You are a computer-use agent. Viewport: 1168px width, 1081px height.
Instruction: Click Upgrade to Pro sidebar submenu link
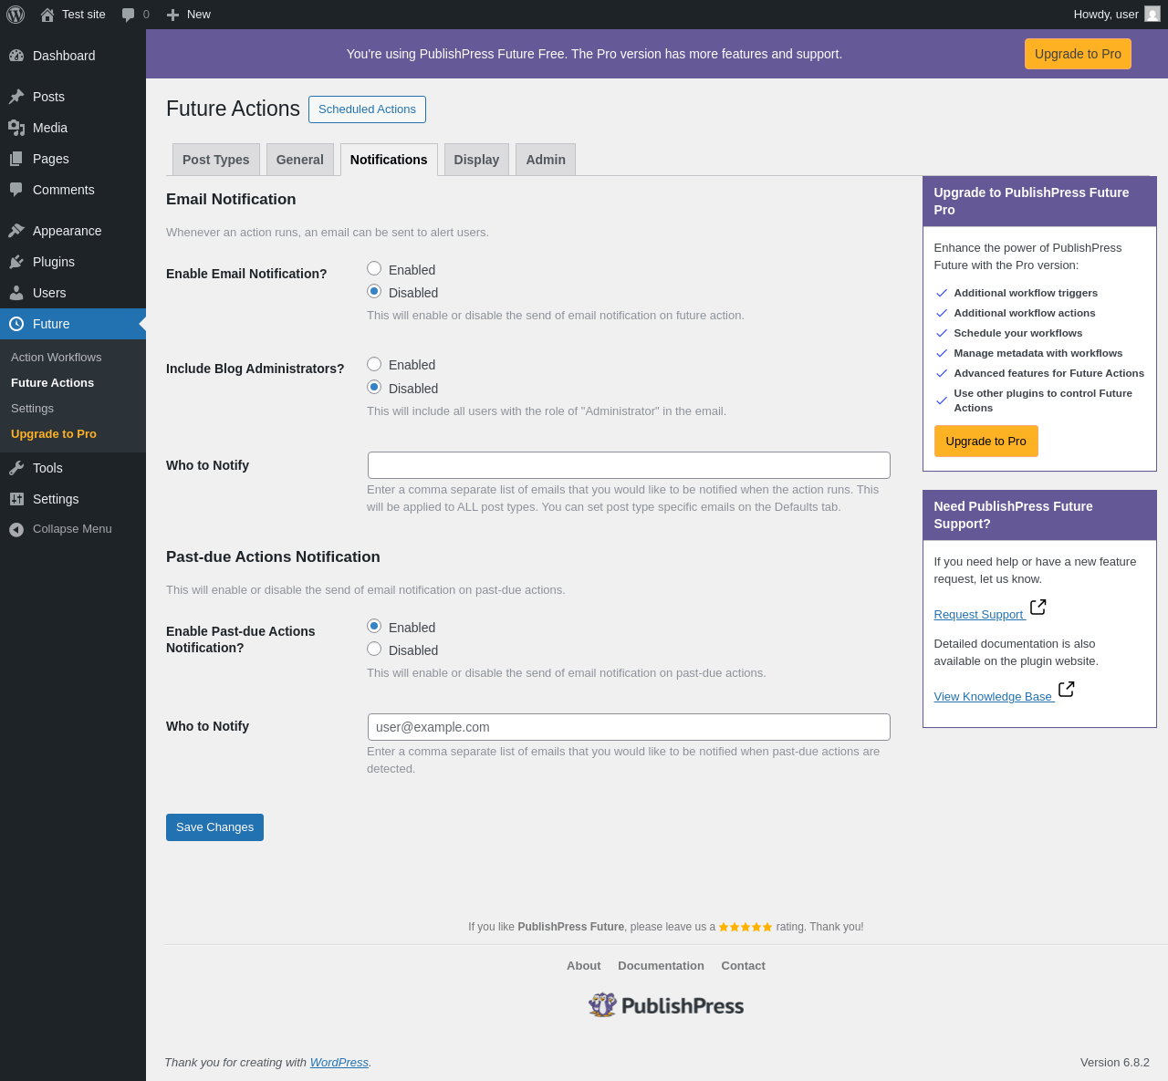coord(54,434)
